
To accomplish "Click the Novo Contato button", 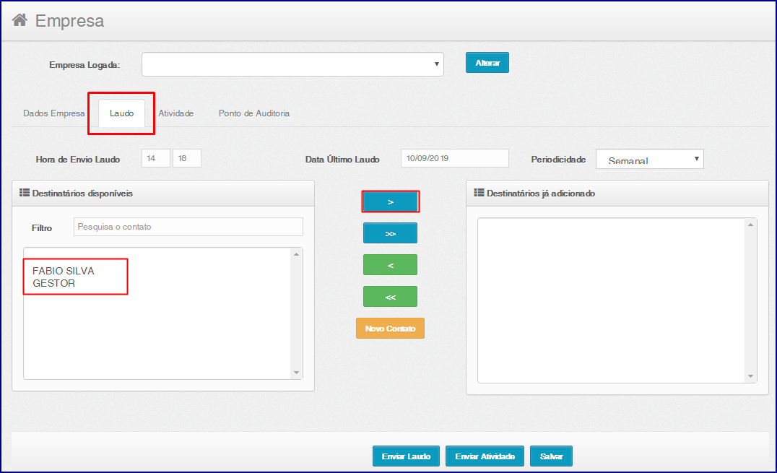I will (x=390, y=329).
